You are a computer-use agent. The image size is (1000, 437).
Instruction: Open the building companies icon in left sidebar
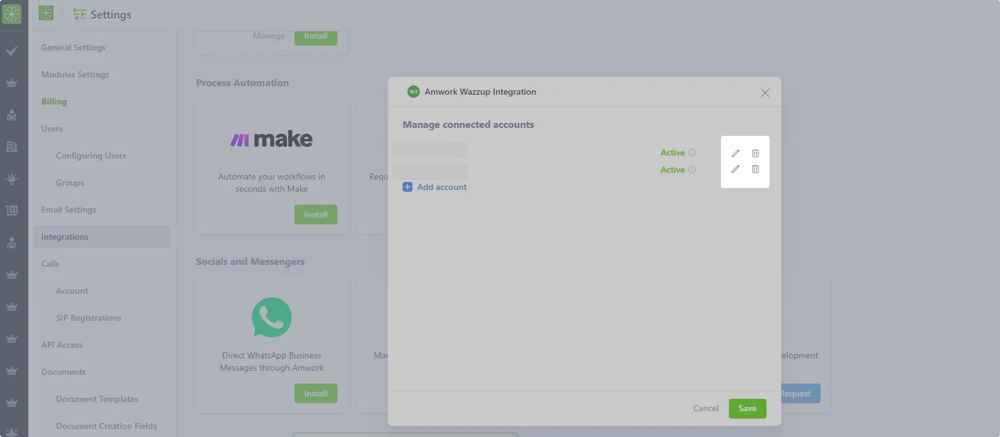[x=12, y=147]
